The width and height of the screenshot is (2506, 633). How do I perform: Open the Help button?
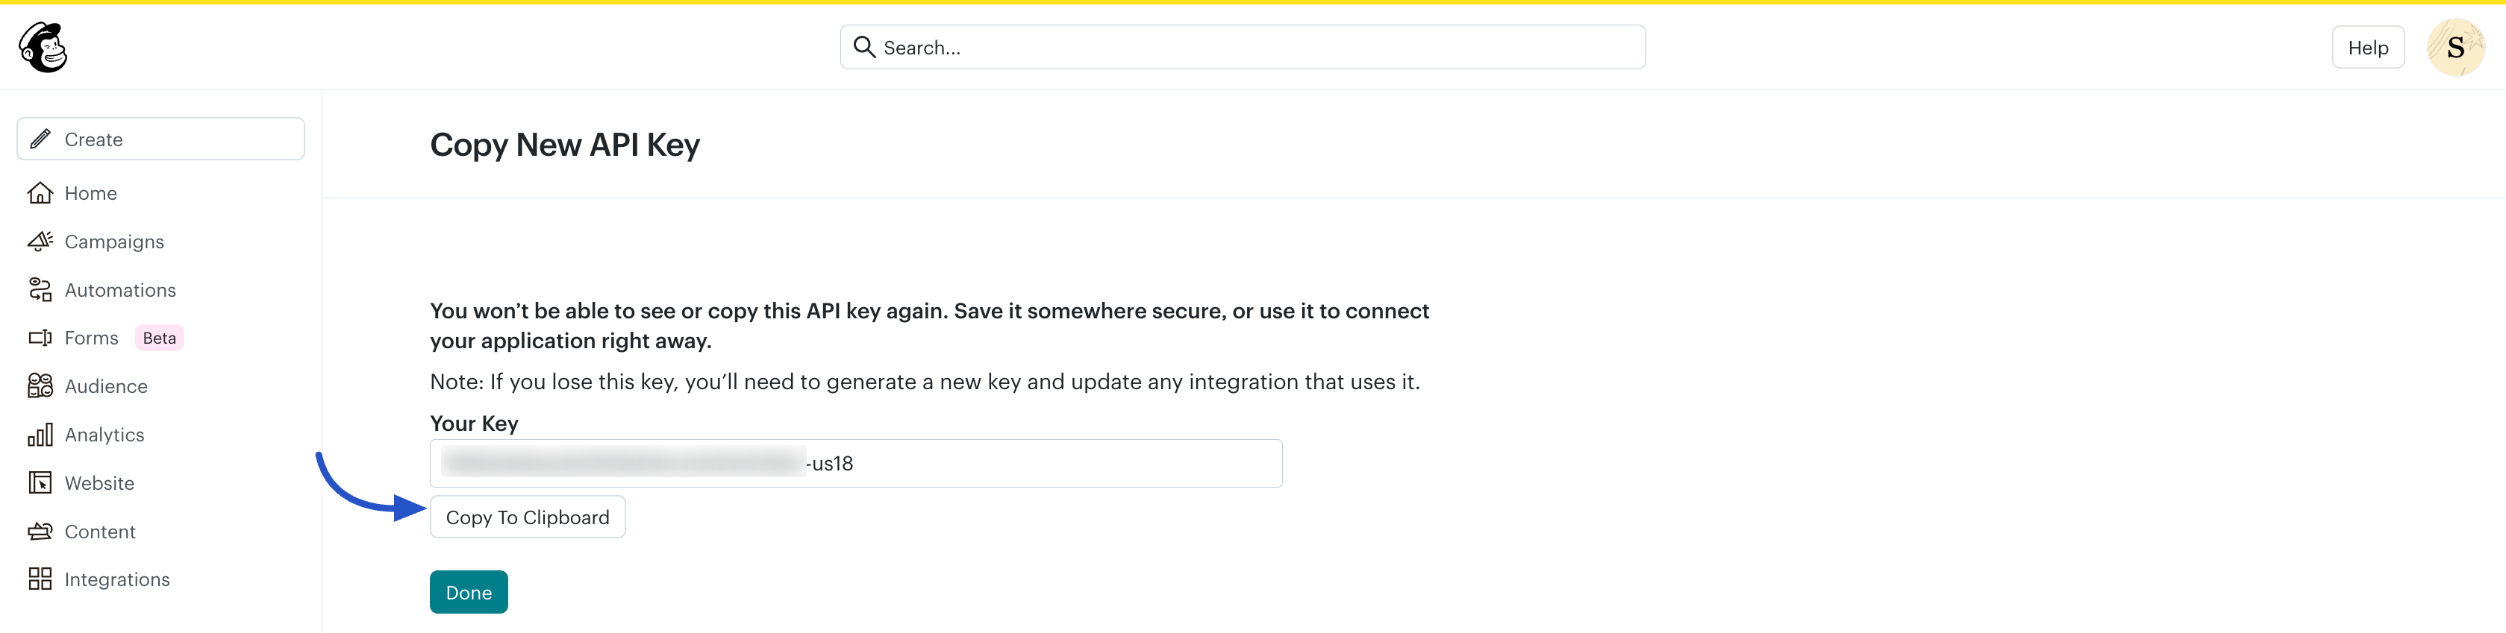2367,48
